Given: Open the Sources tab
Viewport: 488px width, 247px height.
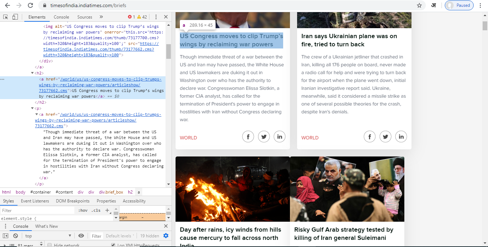Looking at the screenshot, I should tap(85, 17).
